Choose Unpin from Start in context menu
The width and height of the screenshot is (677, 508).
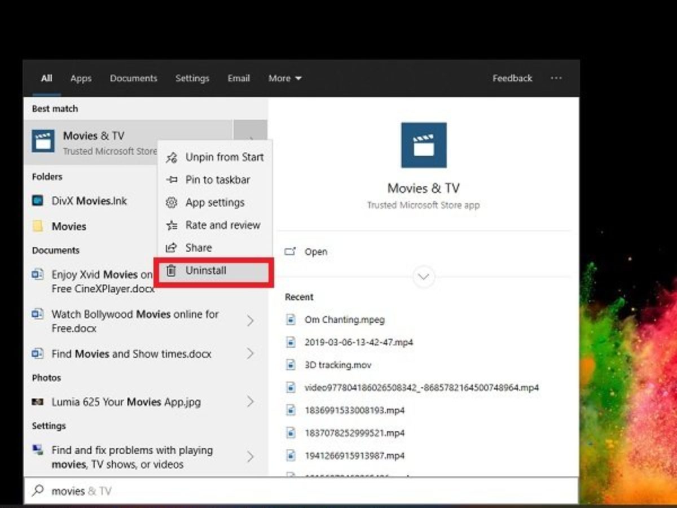(215, 157)
